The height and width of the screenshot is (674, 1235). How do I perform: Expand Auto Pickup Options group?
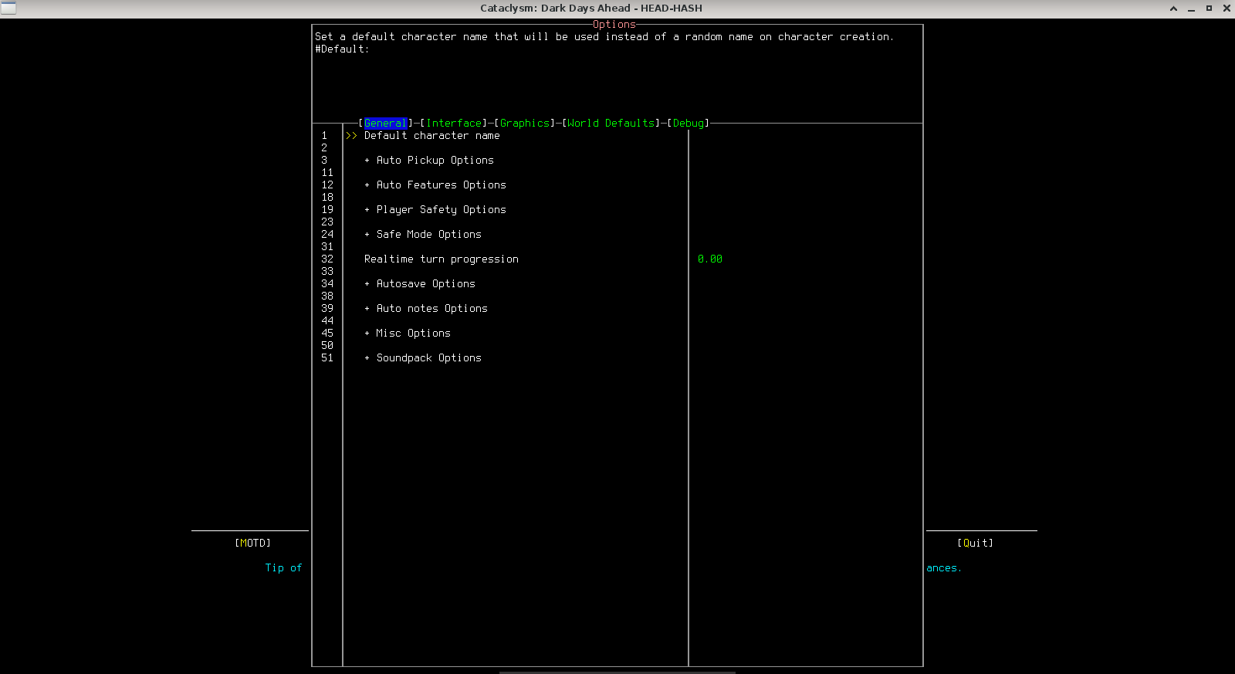click(x=434, y=161)
